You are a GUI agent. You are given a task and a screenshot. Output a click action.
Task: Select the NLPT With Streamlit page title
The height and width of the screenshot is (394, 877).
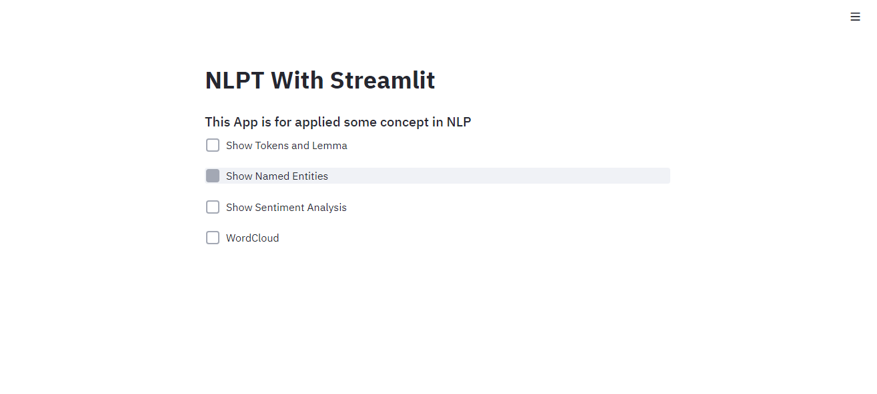click(x=319, y=80)
